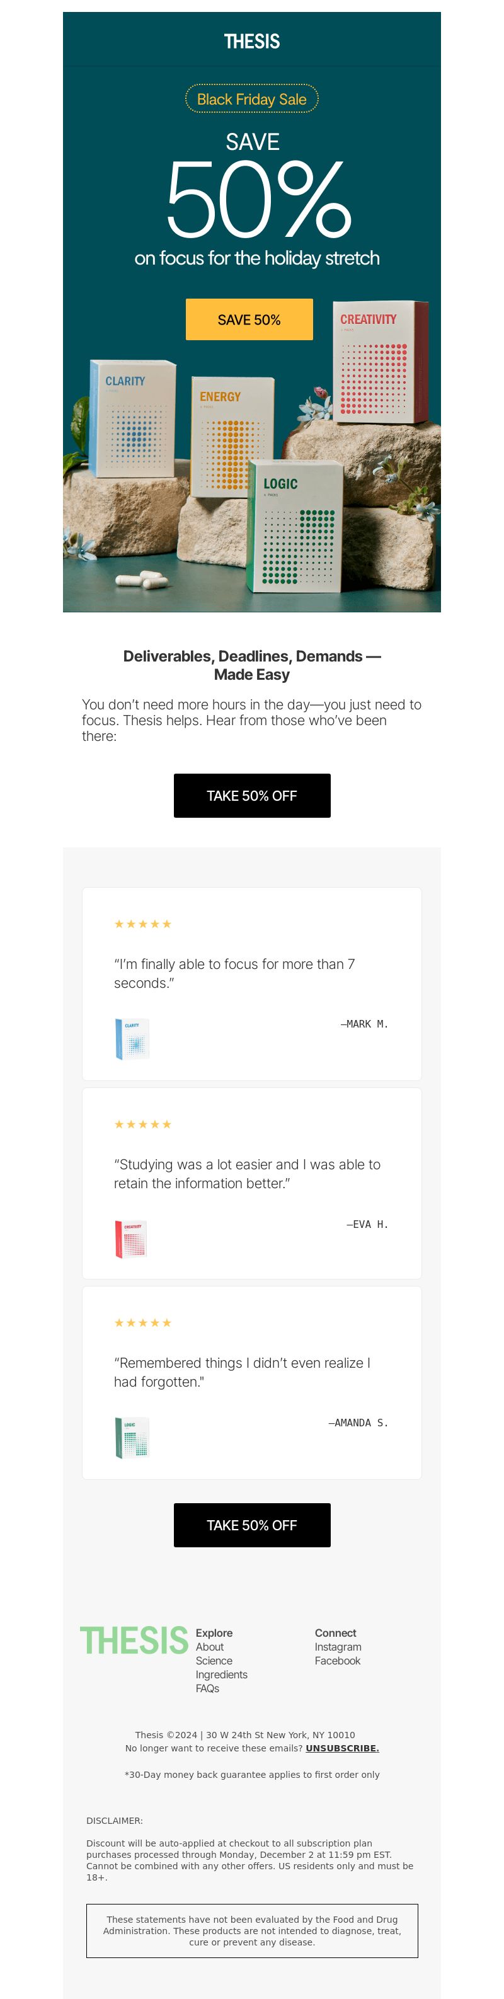Click the Clarity box thumbnail in Mark's review
The width and height of the screenshot is (504, 1999).
[132, 1038]
